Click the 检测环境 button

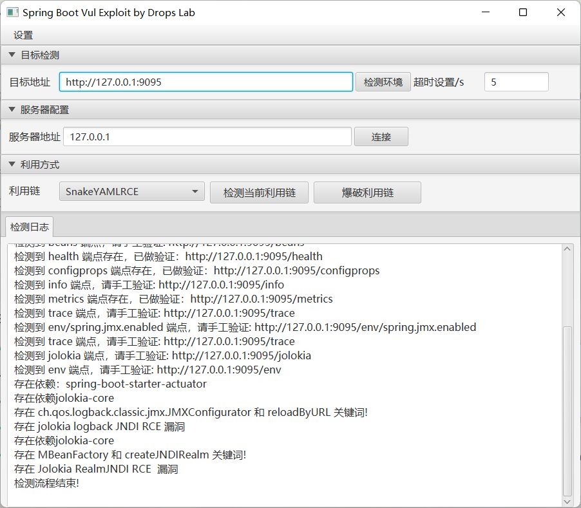click(383, 81)
